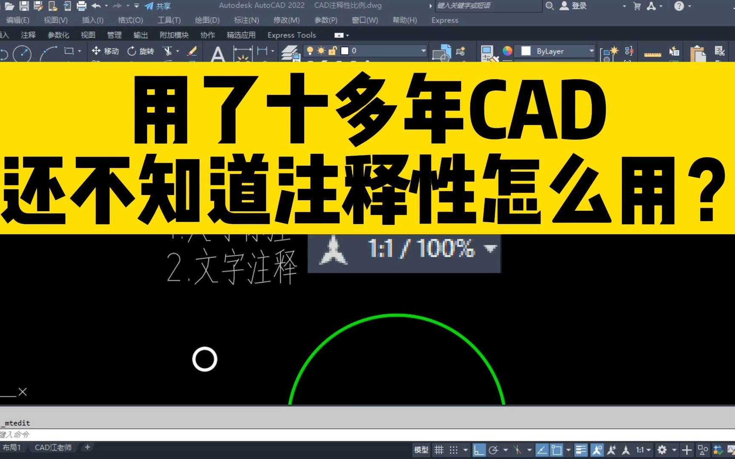Click the Paste clipboard icon
Image resolution: width=735 pixels, height=459 pixels.
698,54
